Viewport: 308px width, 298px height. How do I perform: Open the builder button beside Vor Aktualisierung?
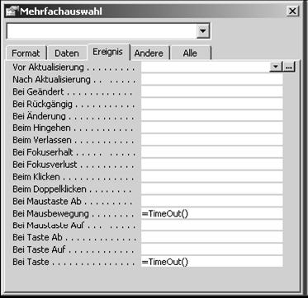click(x=289, y=67)
